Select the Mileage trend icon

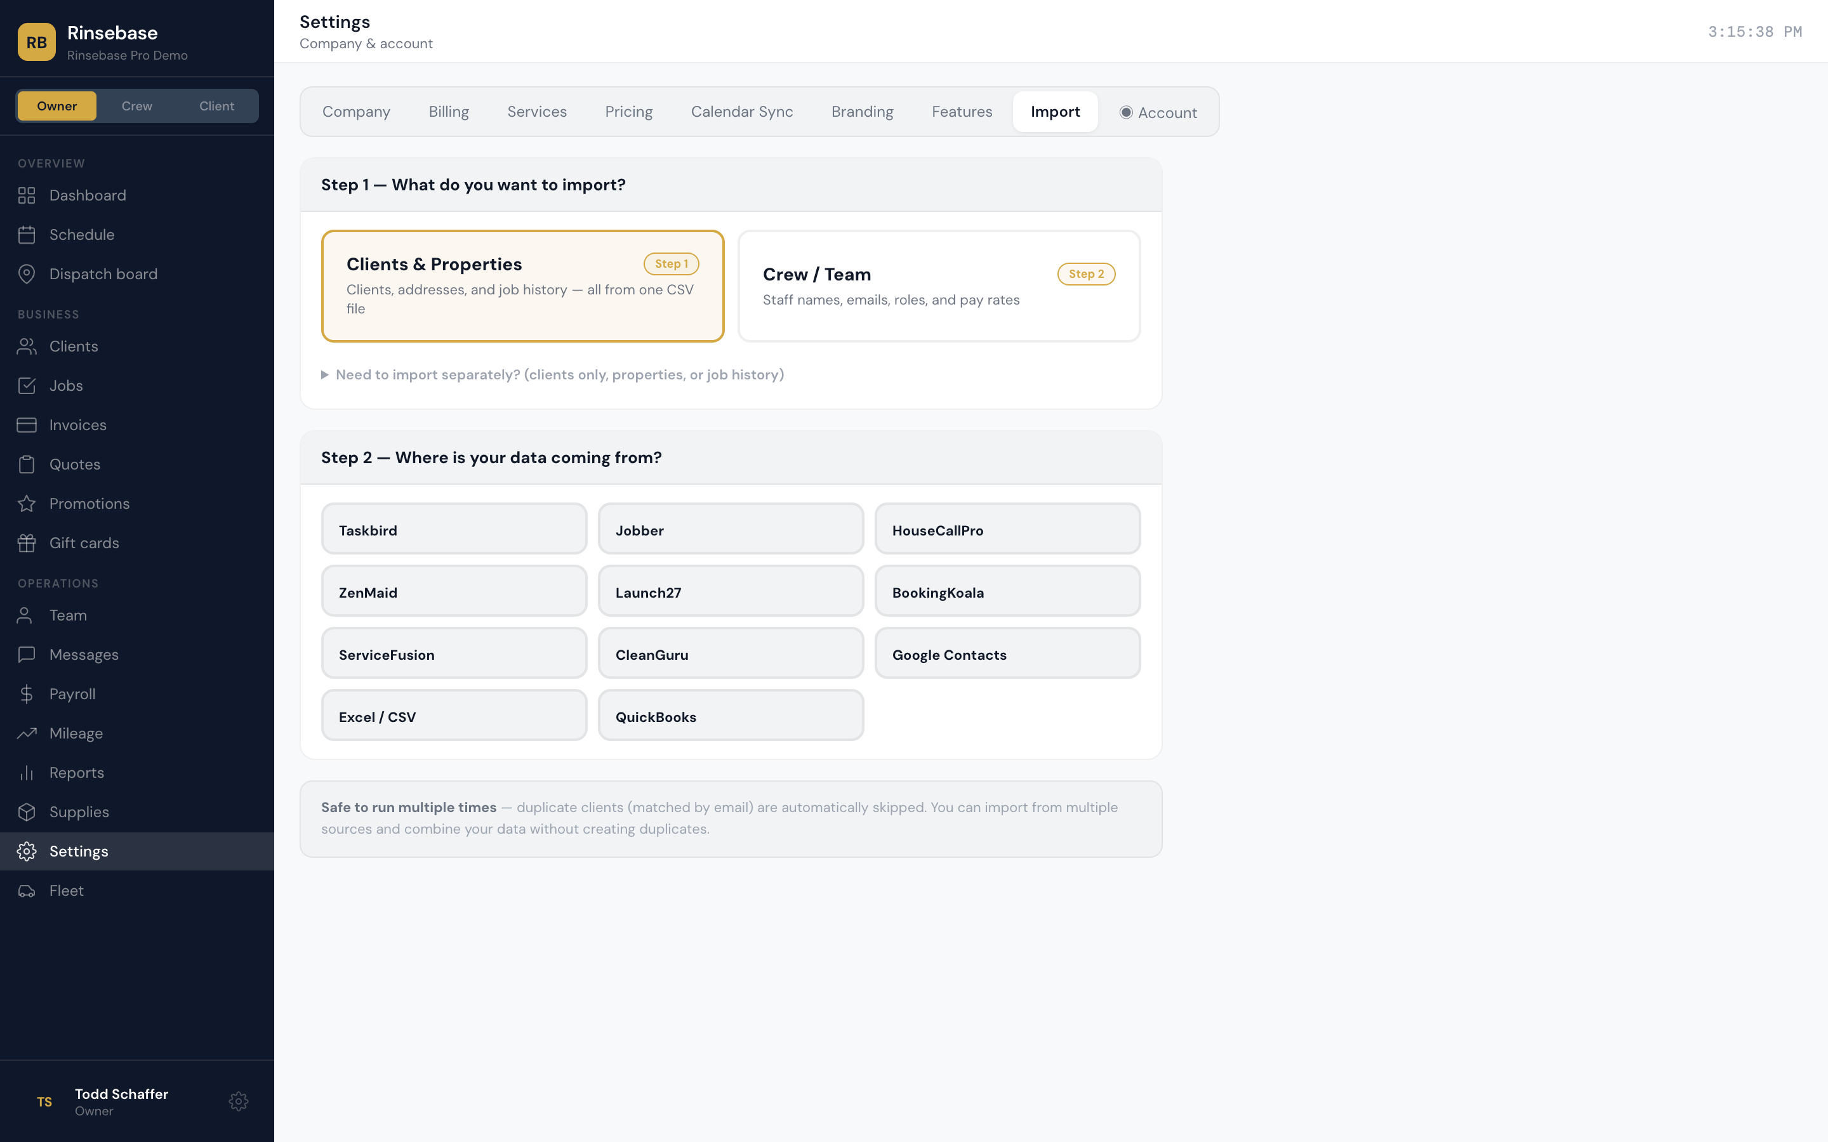[27, 733]
